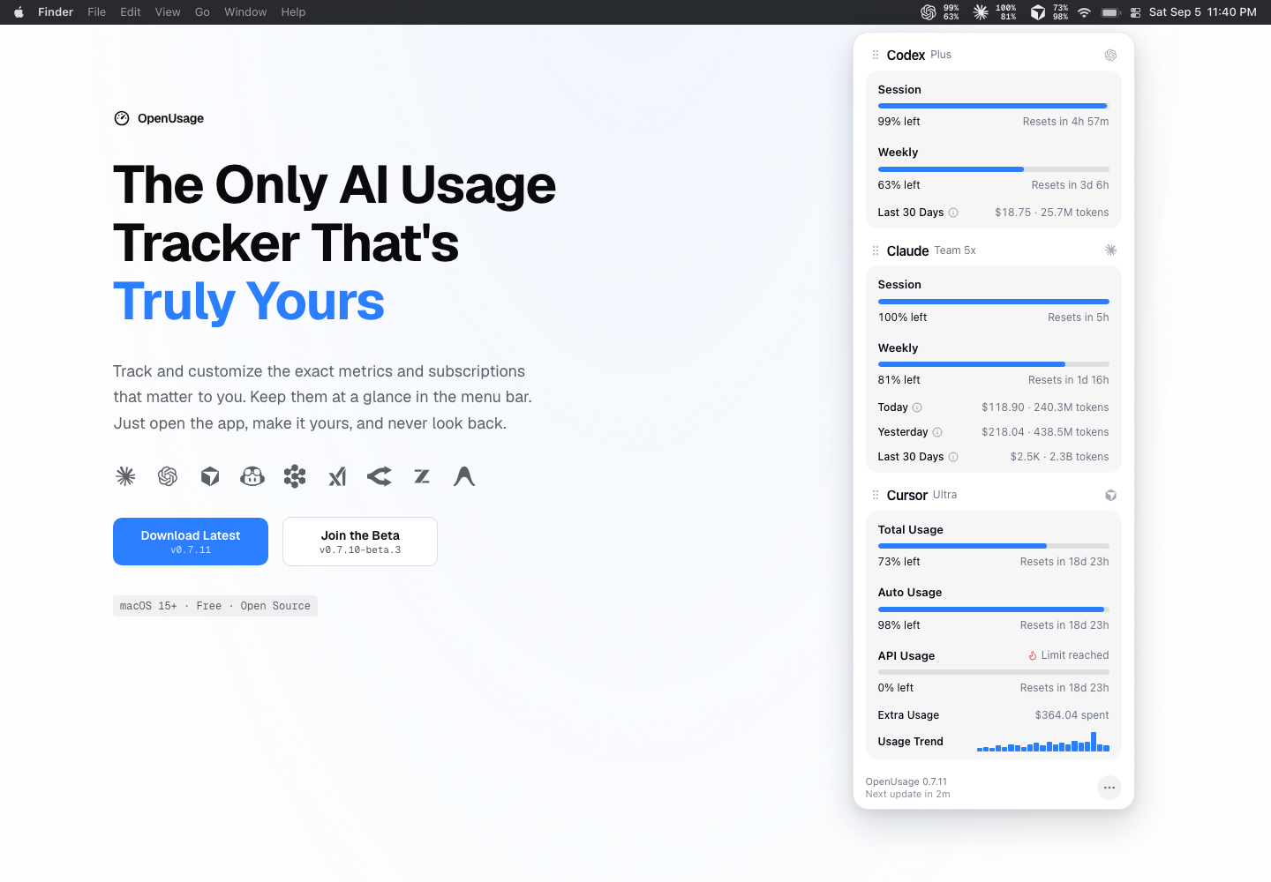Open the Window menu
Image resolution: width=1271 pixels, height=882 pixels.
point(245,12)
